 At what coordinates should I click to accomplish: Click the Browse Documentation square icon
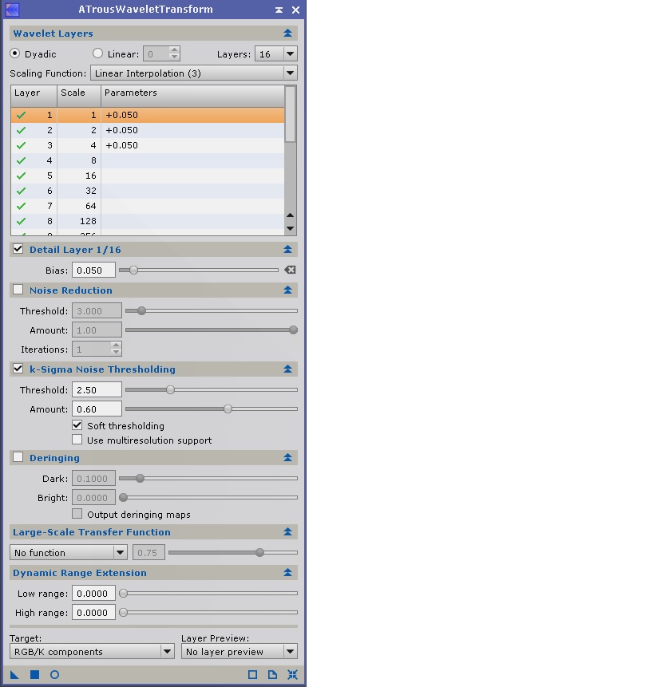tap(252, 675)
